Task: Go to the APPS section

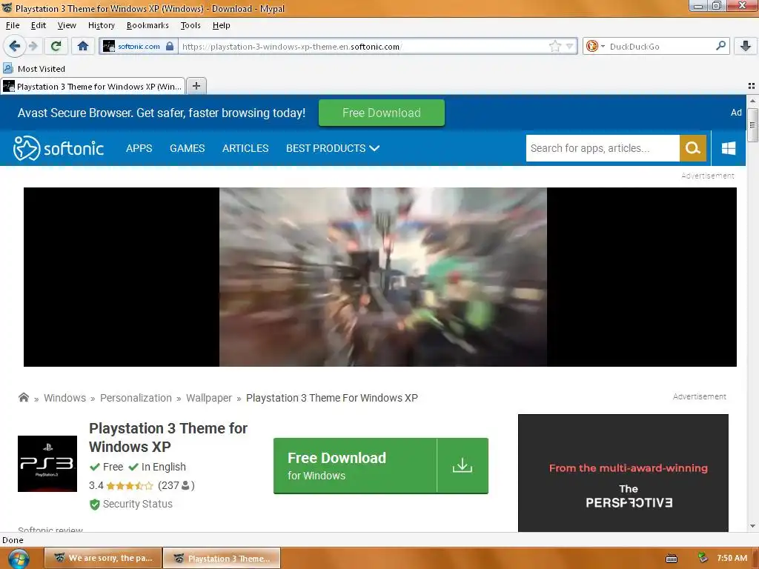Action: (139, 148)
